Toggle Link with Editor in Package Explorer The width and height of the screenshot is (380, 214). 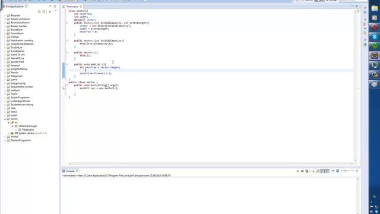(44, 11)
